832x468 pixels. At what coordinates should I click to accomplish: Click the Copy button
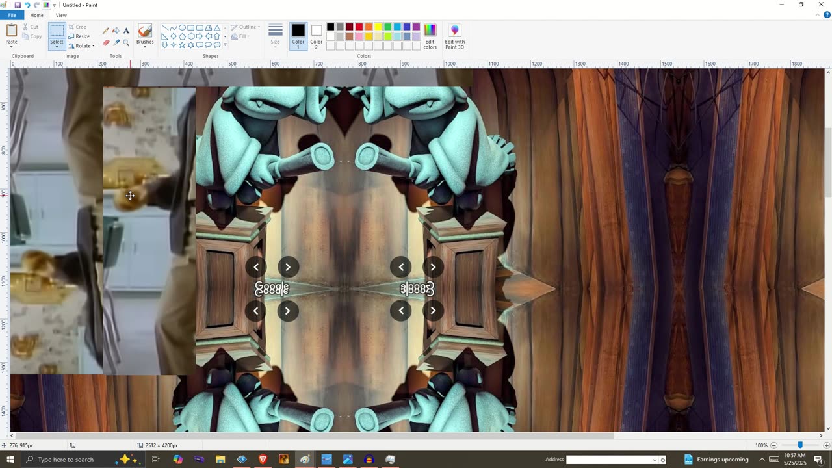(32, 36)
